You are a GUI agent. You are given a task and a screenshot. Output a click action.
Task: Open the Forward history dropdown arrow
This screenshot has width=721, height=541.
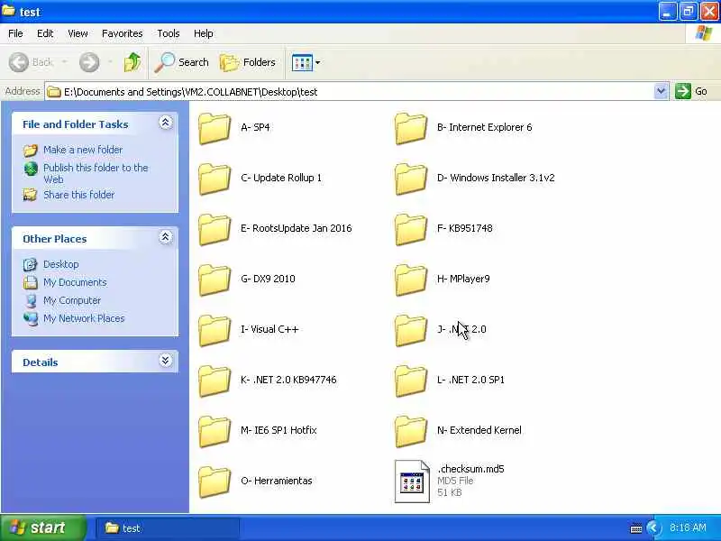(x=110, y=62)
